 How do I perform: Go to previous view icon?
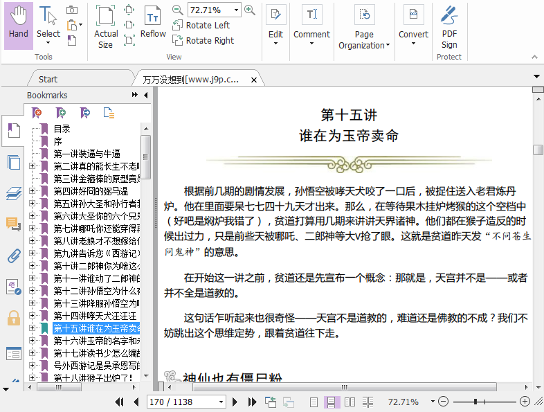point(271,402)
